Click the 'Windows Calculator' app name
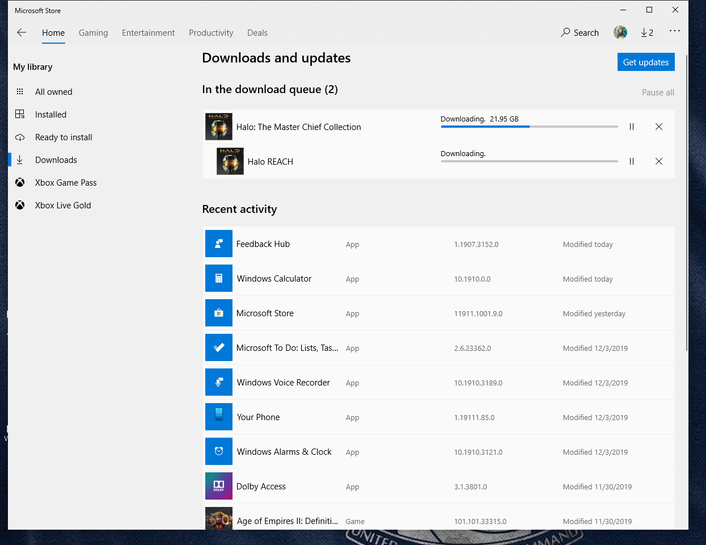706x545 pixels. (274, 279)
